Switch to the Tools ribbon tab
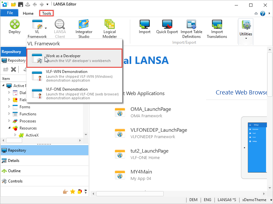The image size is (273, 204). point(47,13)
